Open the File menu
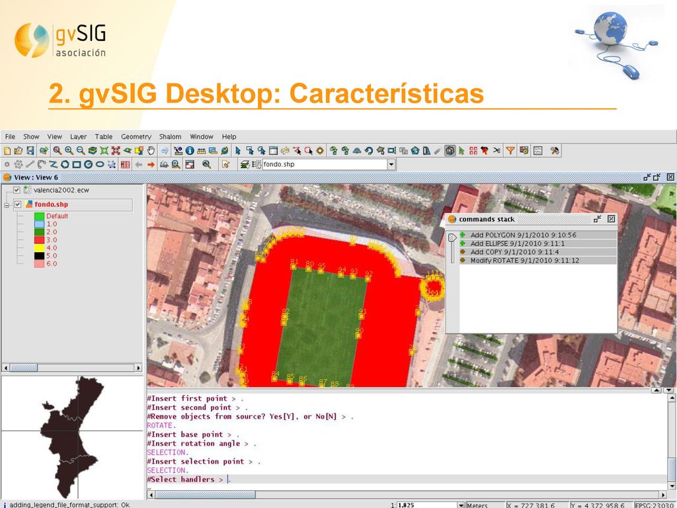Screen dimensions: 677x508 pos(10,136)
